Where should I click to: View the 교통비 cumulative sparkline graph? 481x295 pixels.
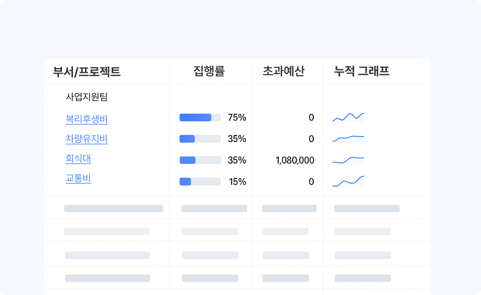point(348,181)
